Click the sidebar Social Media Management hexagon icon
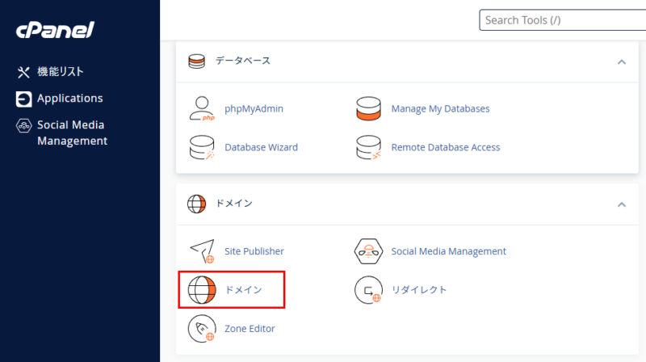 (23, 126)
